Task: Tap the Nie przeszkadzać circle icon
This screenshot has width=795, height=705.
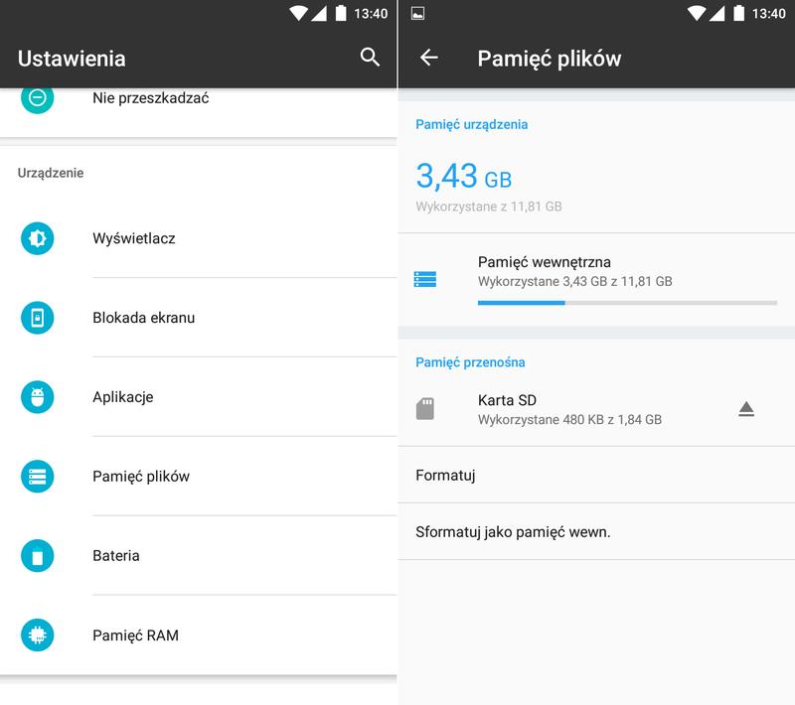Action: [37, 98]
